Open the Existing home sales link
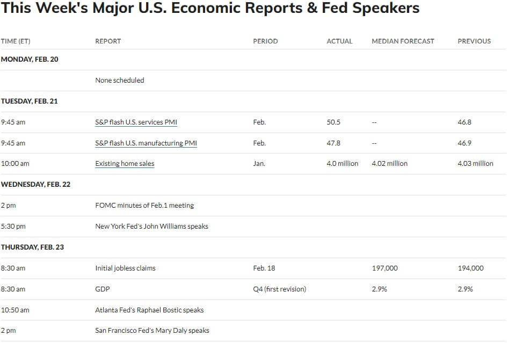Image resolution: width=508 pixels, height=343 pixels. tap(125, 164)
